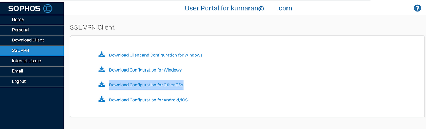Image resolution: width=426 pixels, height=129 pixels.
Task: Open Download Client in the sidebar
Action: (32, 40)
